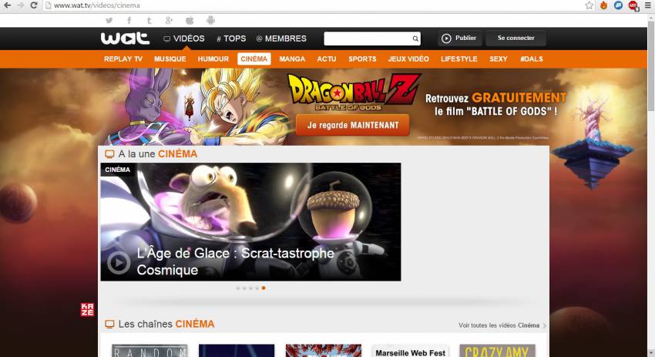Open the CRAZY AMY channel thumbnail
This screenshot has height=357, width=655.
497,350
